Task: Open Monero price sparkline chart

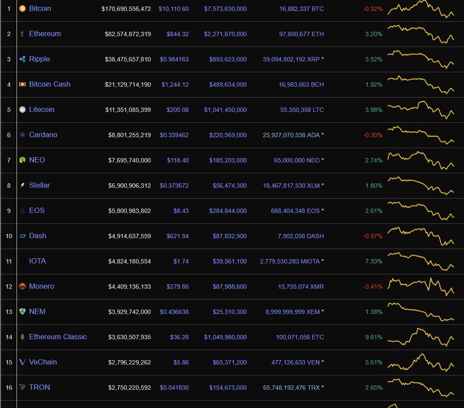Action: click(421, 287)
